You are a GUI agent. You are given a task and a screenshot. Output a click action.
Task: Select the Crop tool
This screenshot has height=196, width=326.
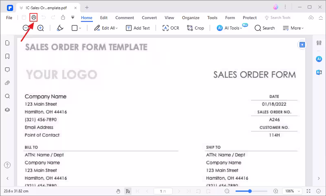(x=195, y=28)
